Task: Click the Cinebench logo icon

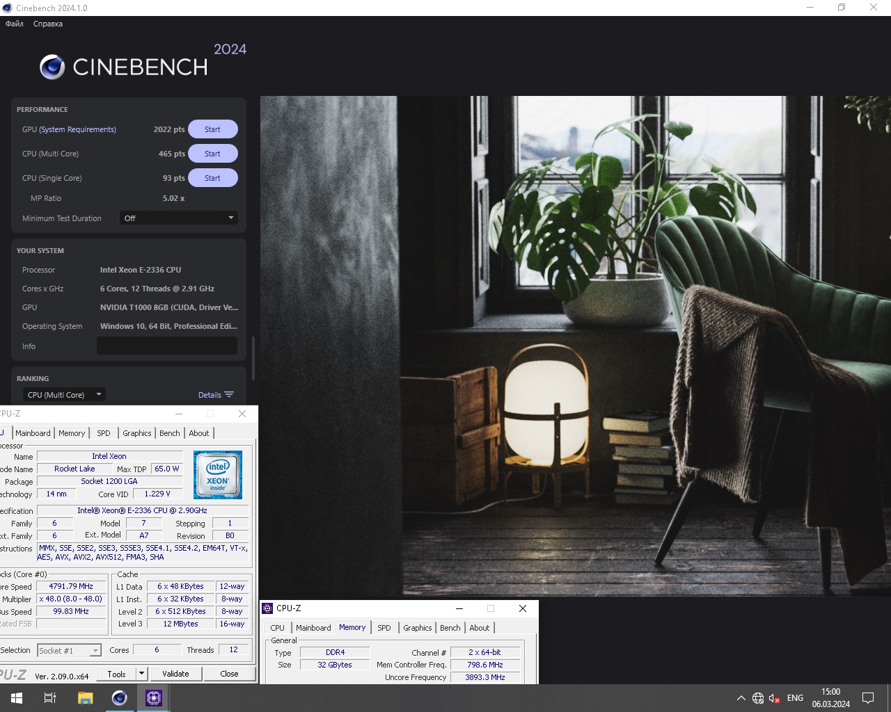Action: 52,67
